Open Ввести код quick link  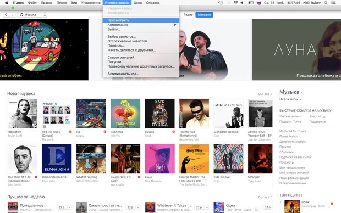point(317,116)
